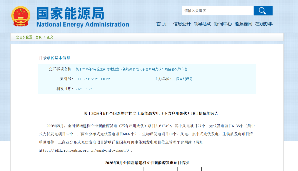Image resolution: width=298 pixels, height=171 pixels.
Task: Click the date value 2026-06-22
Action: (84, 89)
